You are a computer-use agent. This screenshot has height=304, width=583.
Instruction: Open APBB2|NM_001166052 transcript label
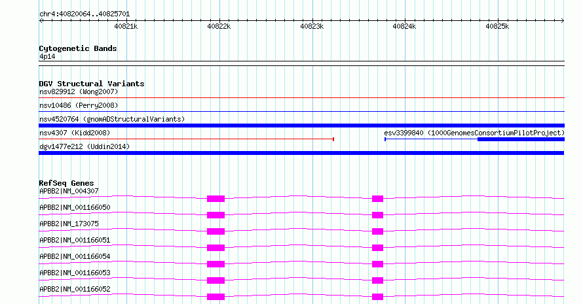(75, 289)
